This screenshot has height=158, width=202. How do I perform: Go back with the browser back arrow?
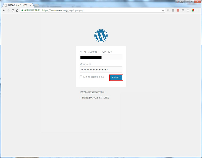click(x=4, y=10)
